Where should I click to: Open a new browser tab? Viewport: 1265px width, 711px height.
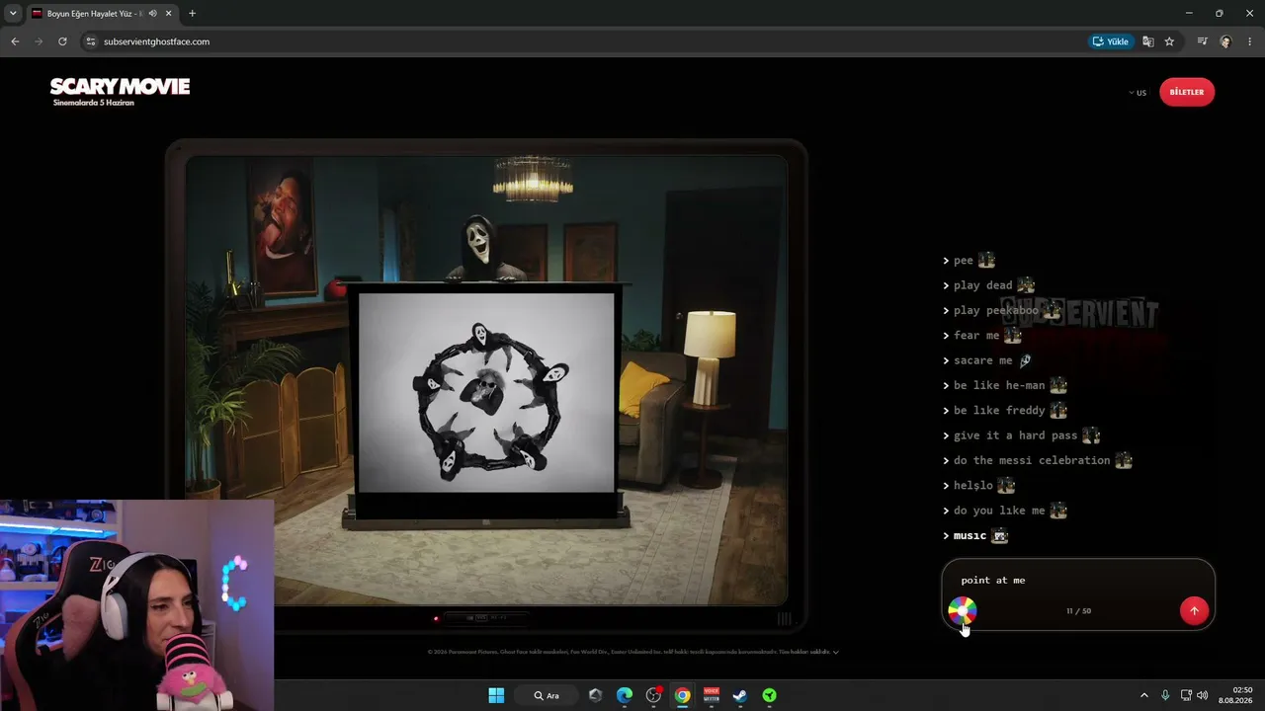192,14
